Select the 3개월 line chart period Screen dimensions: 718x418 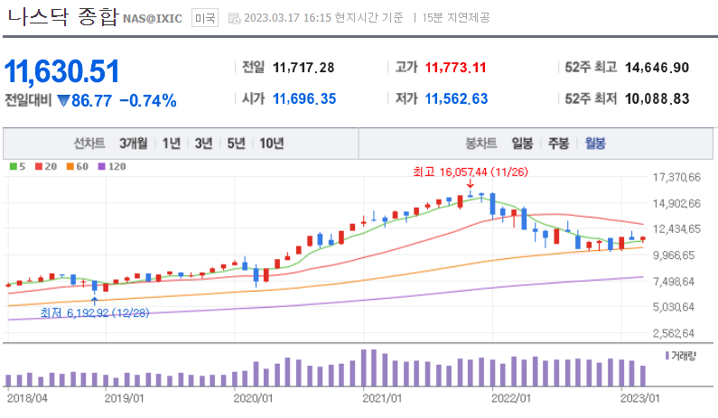[134, 144]
